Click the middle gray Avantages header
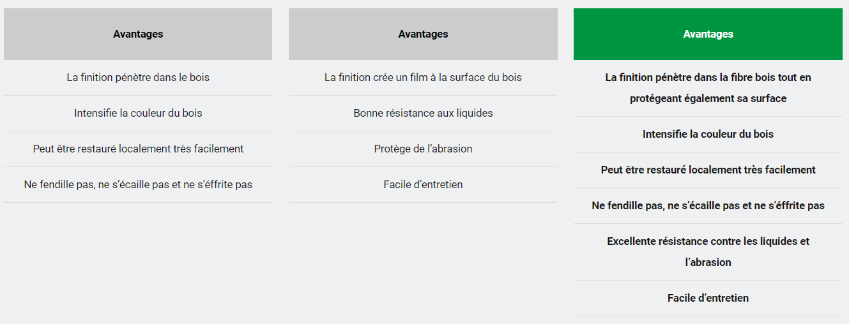This screenshot has height=324, width=849. pyautogui.click(x=423, y=34)
